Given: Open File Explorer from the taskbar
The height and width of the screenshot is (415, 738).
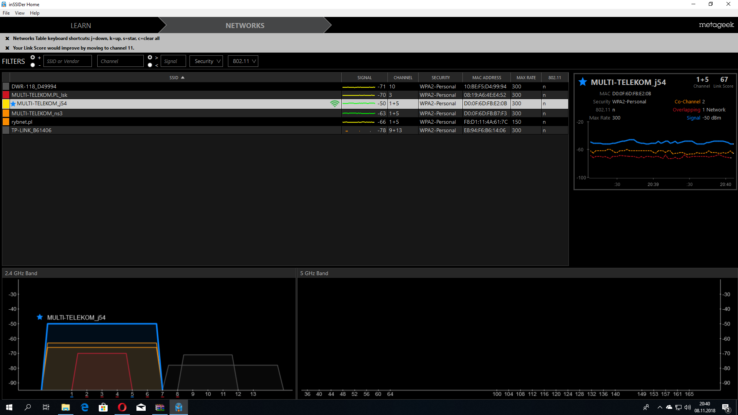Looking at the screenshot, I should (x=65, y=407).
